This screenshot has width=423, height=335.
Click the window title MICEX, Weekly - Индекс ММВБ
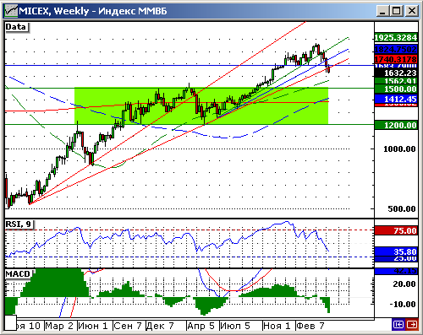point(93,11)
